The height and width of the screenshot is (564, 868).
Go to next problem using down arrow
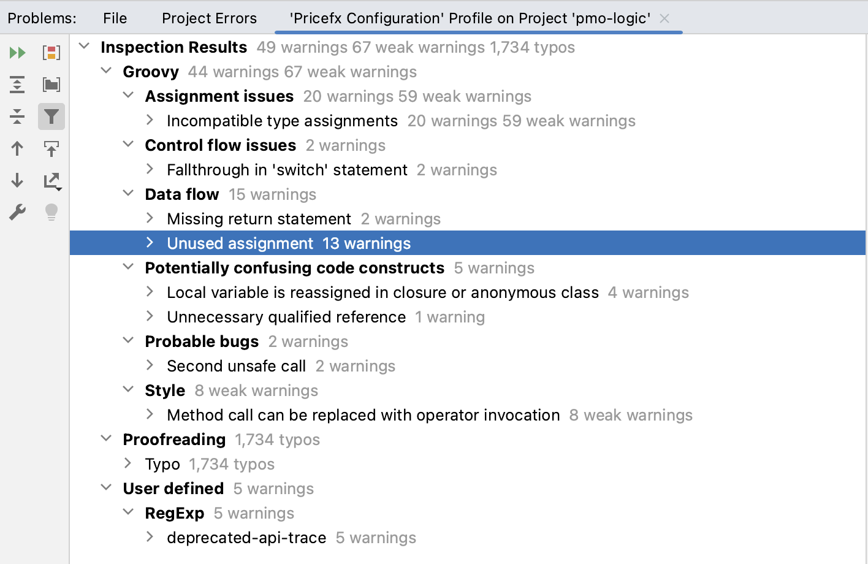[x=17, y=181]
